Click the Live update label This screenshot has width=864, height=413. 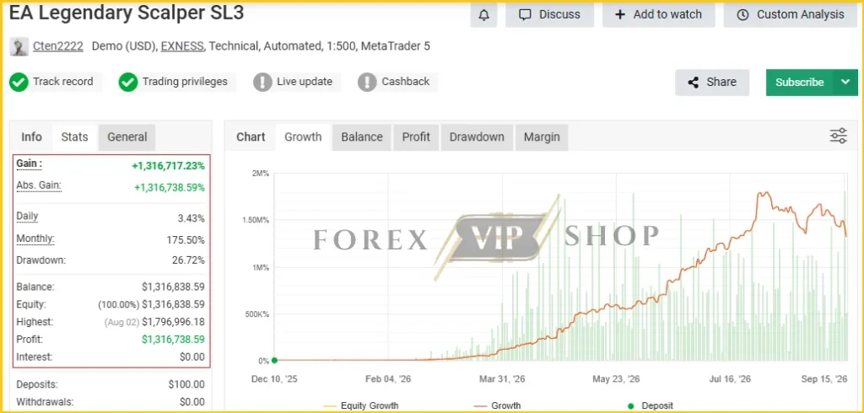(x=304, y=82)
